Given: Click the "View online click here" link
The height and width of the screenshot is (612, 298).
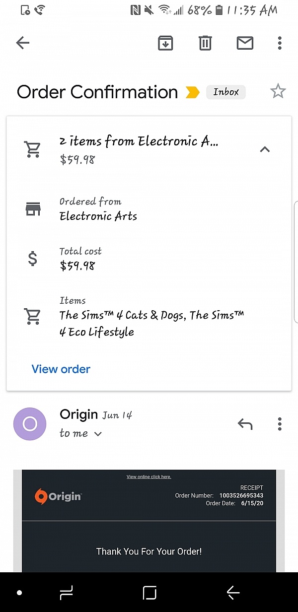Looking at the screenshot, I should [149, 477].
